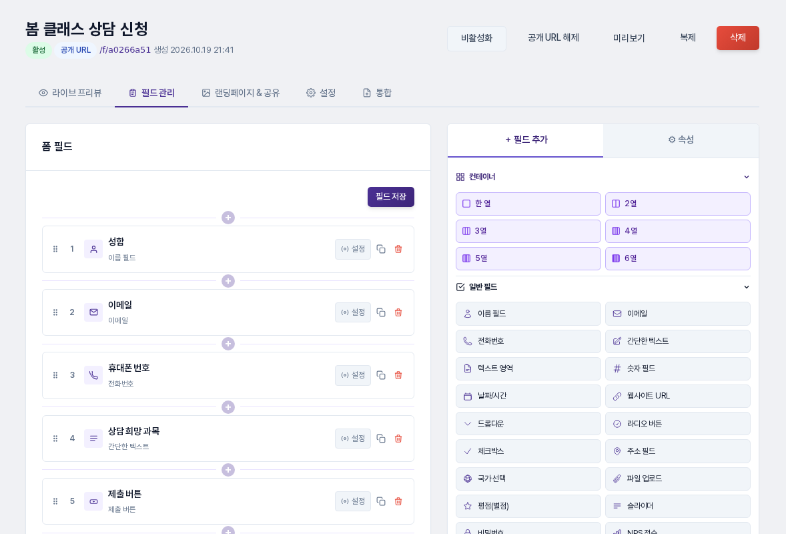Screen dimensions: 786x534
Task: Insert field between 성함 and 이메일
Action: (x=228, y=281)
